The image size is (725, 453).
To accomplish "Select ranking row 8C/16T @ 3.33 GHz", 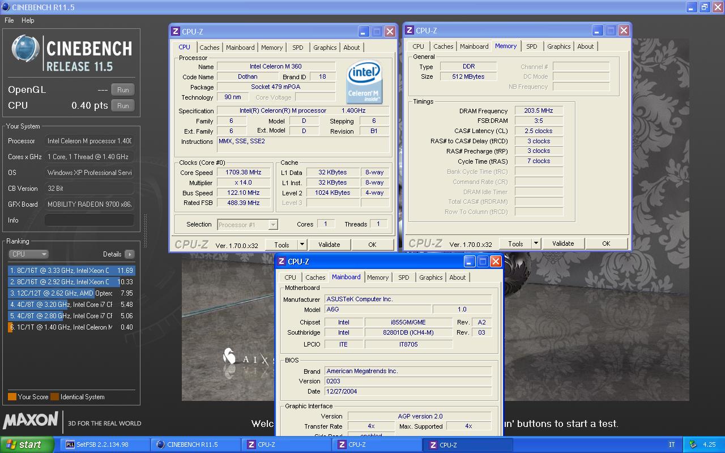I will (71, 271).
